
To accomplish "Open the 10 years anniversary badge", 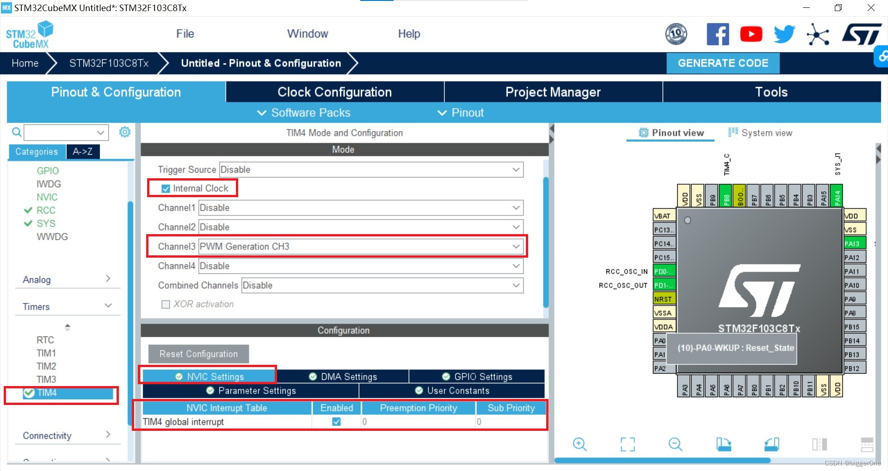I will [676, 34].
